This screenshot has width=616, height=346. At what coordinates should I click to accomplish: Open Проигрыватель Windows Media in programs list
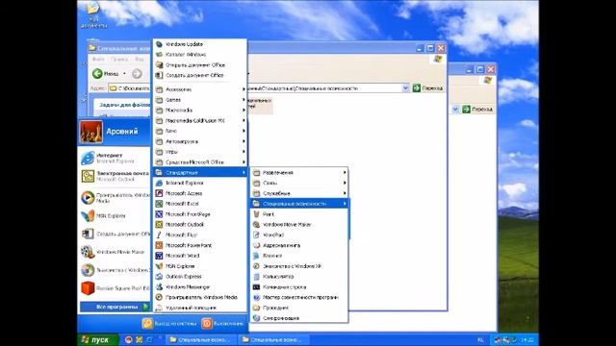[199, 297]
